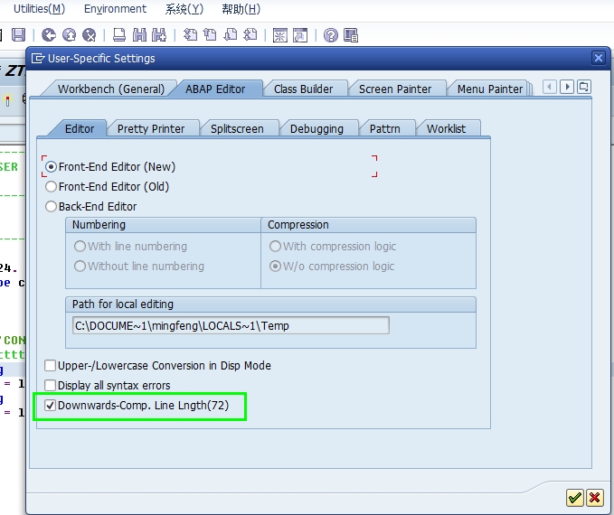Image resolution: width=614 pixels, height=515 pixels.
Task: Open the 系统(Y) menu
Action: [x=184, y=9]
